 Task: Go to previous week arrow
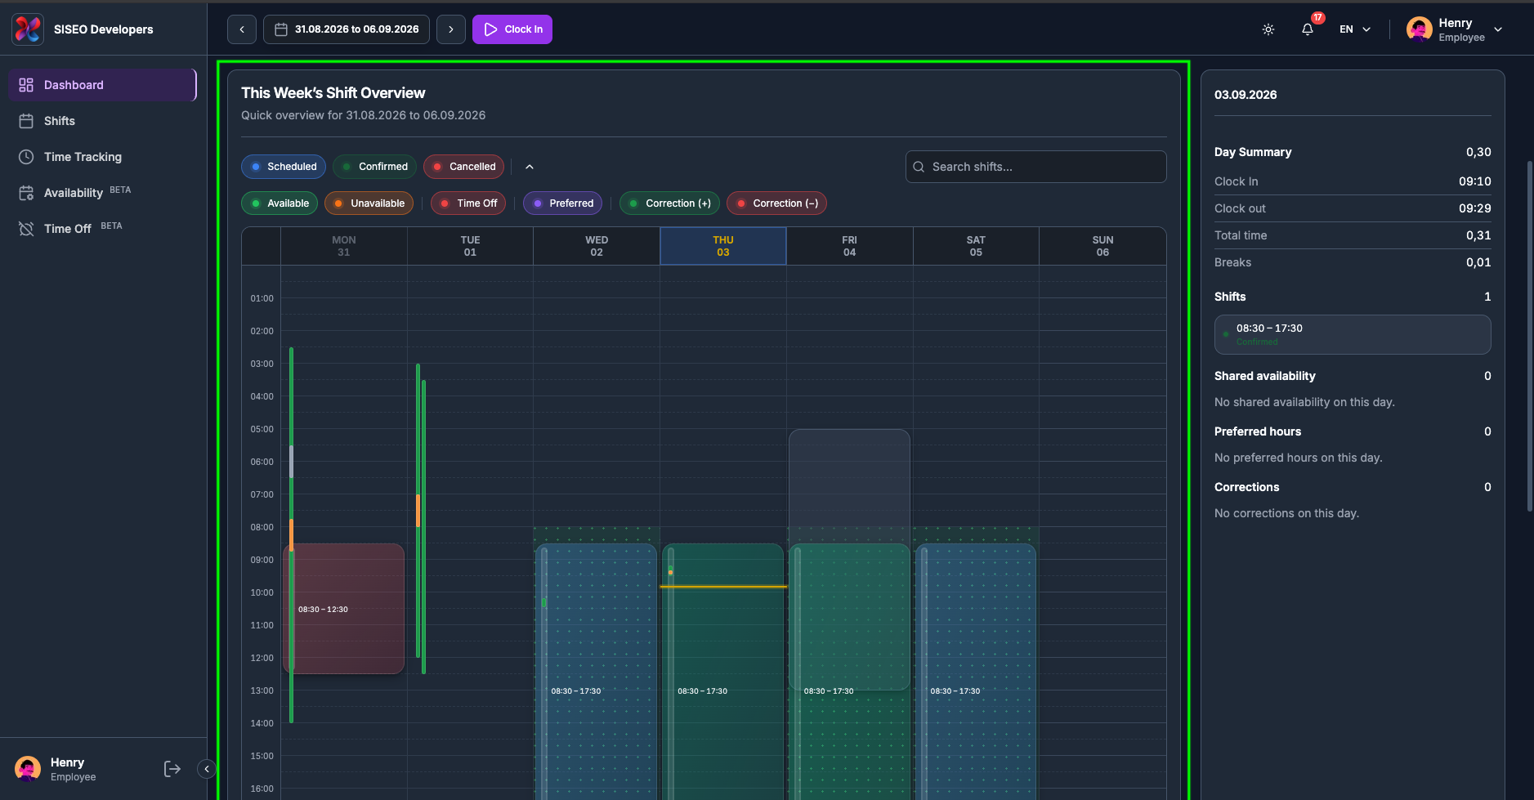pos(242,29)
